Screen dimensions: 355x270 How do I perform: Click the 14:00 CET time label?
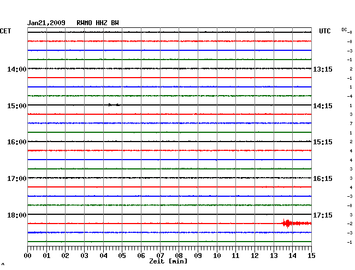point(17,69)
